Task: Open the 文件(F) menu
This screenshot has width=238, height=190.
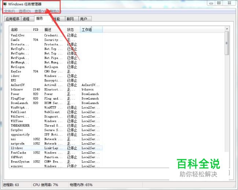Action: pos(10,11)
